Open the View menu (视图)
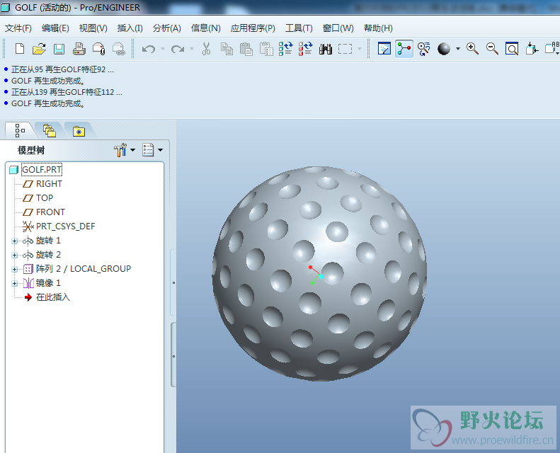The height and width of the screenshot is (453, 560). [93, 28]
